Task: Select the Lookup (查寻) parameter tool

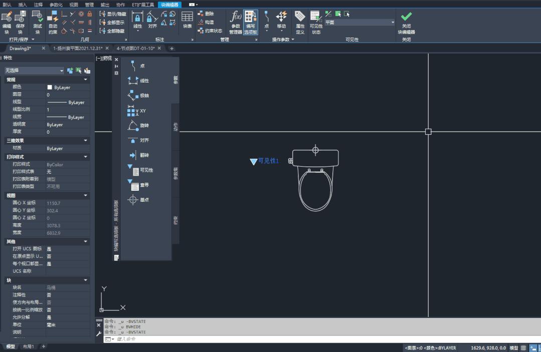Action: [x=138, y=185]
